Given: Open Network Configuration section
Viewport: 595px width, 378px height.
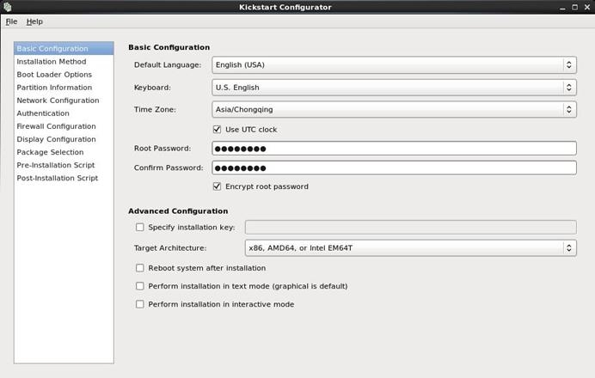Looking at the screenshot, I should 64,101.
